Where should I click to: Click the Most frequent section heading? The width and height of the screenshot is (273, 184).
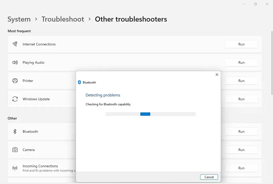point(19,31)
